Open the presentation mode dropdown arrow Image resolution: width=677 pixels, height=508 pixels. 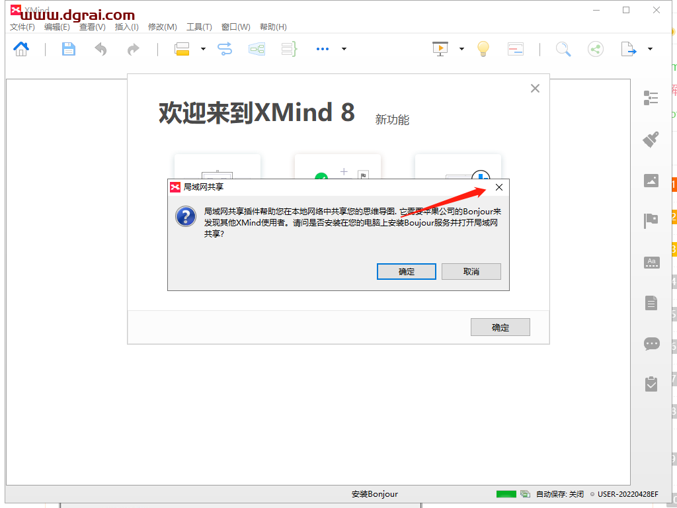pyautogui.click(x=461, y=49)
